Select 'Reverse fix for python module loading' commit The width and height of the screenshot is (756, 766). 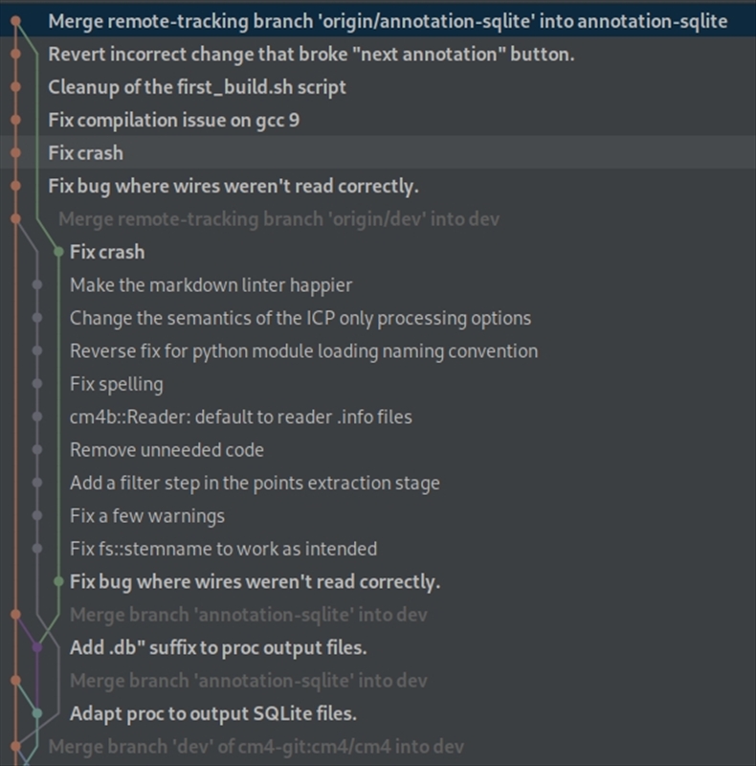(x=303, y=351)
